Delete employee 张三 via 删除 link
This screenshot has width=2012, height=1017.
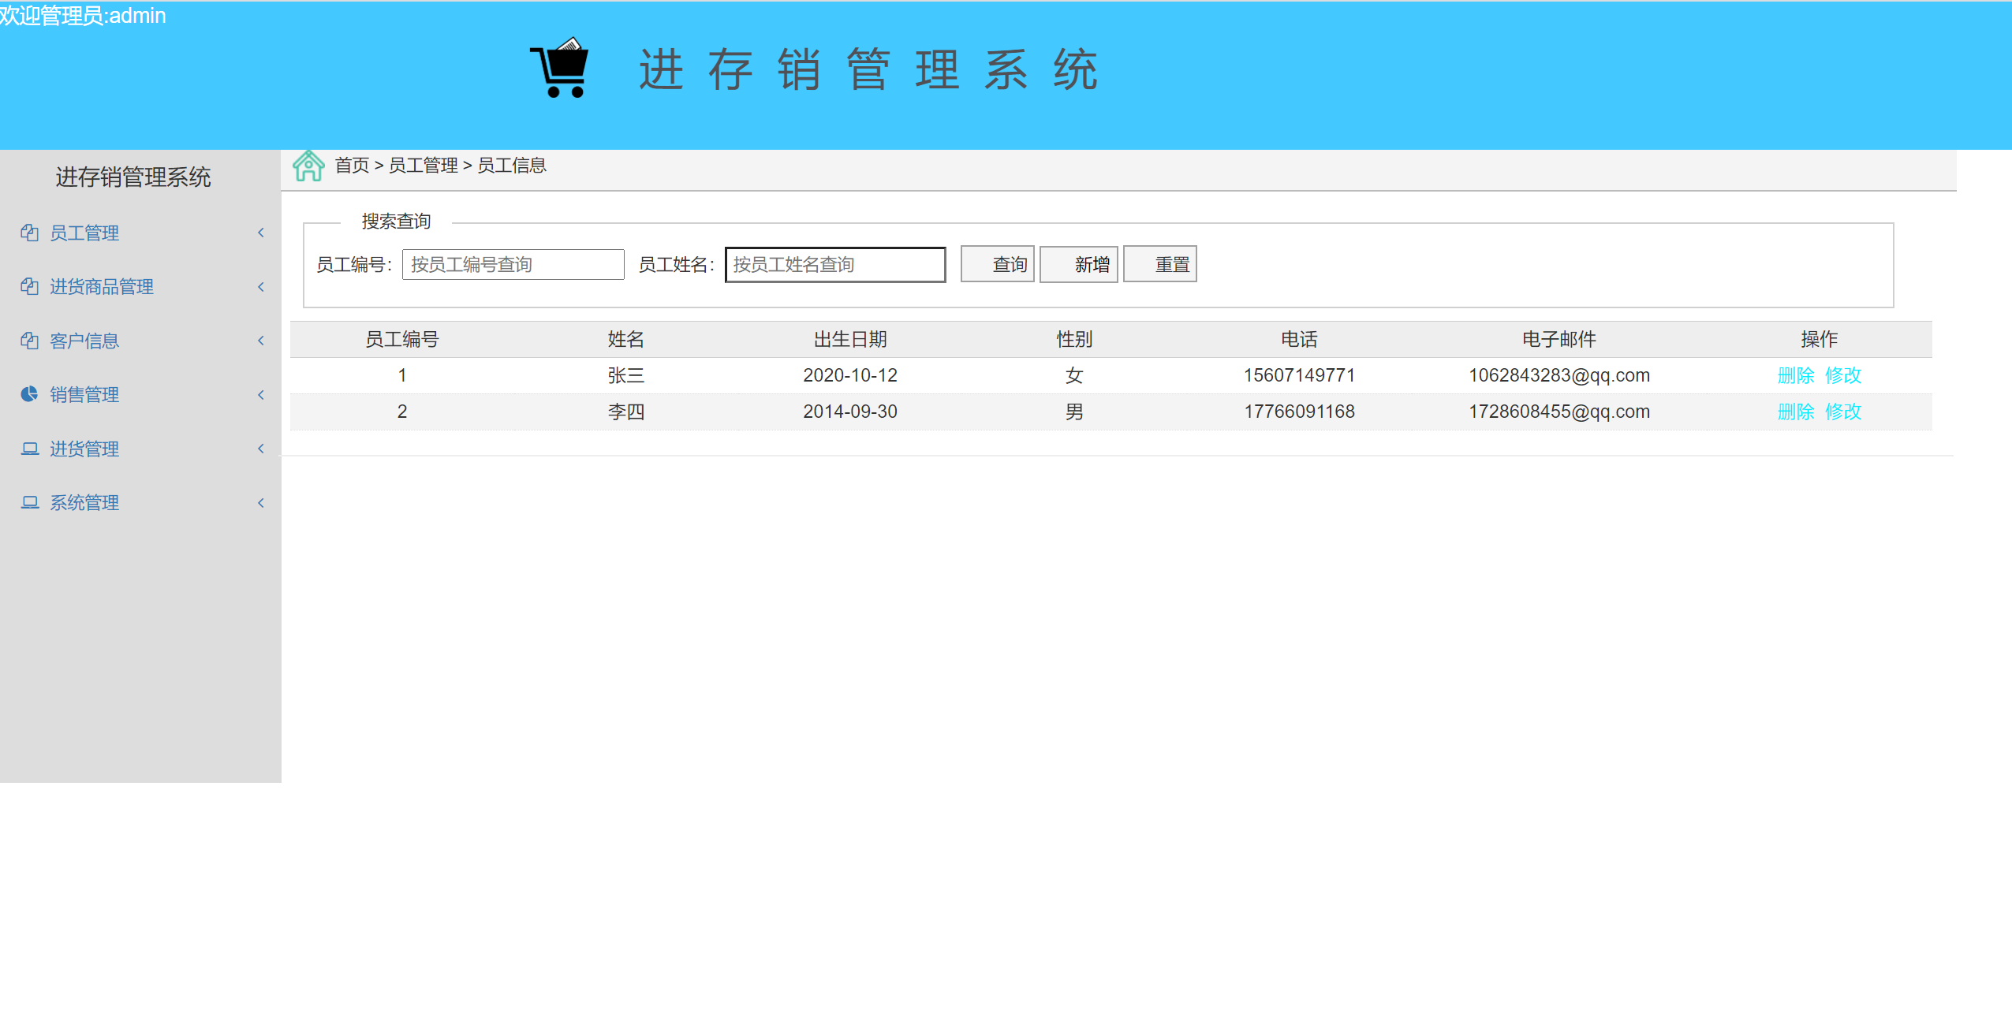(x=1796, y=375)
